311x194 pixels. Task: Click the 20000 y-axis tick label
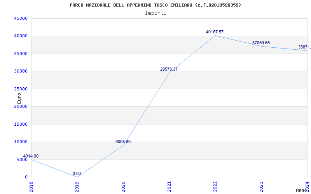(21, 106)
